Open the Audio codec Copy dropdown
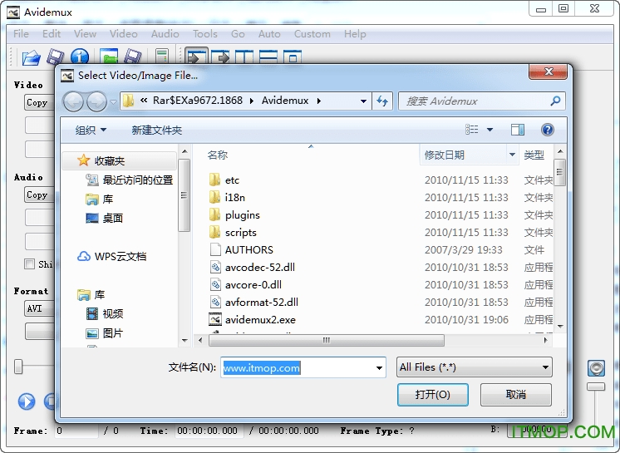 (39, 194)
